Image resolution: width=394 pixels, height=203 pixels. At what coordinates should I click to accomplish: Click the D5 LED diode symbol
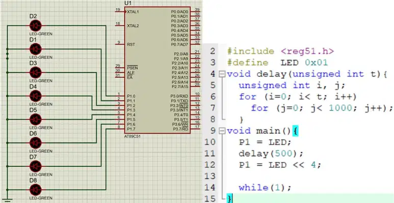tap(36, 119)
